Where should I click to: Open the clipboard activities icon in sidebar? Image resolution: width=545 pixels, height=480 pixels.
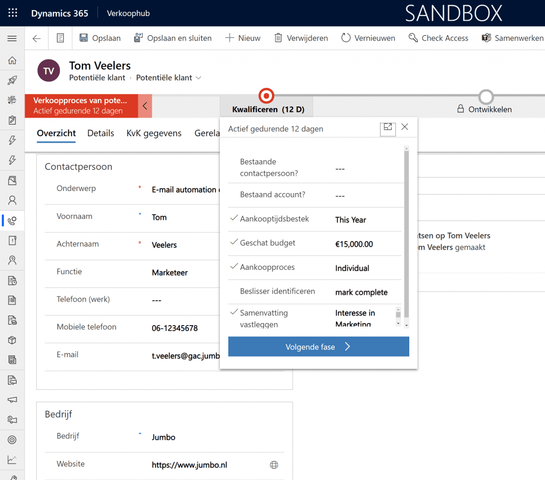pos(12,120)
